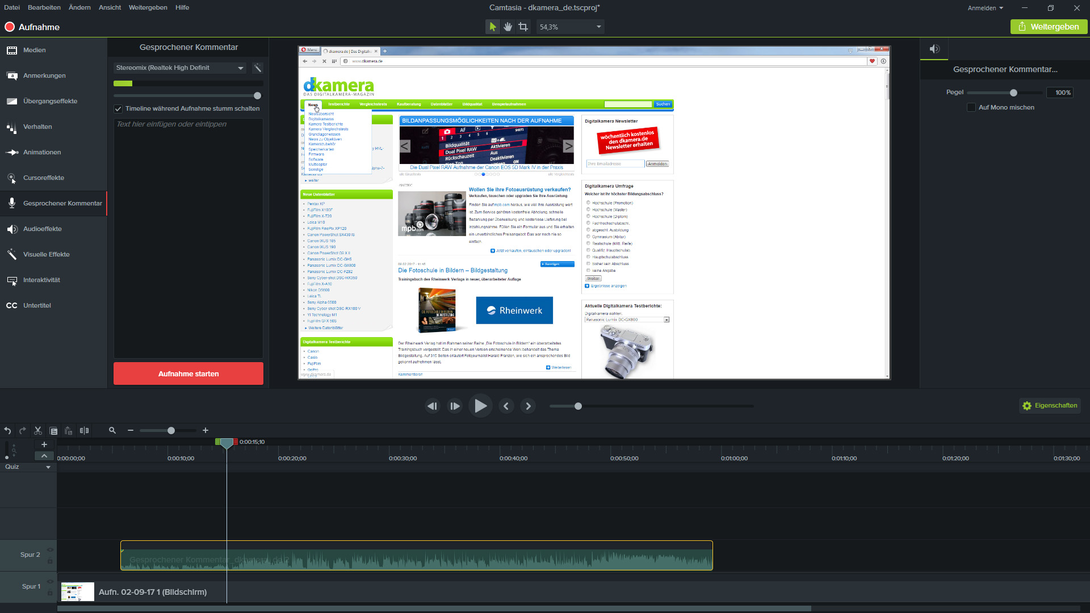Open the Bearbeiten menu
This screenshot has width=1090, height=613.
[x=44, y=7]
